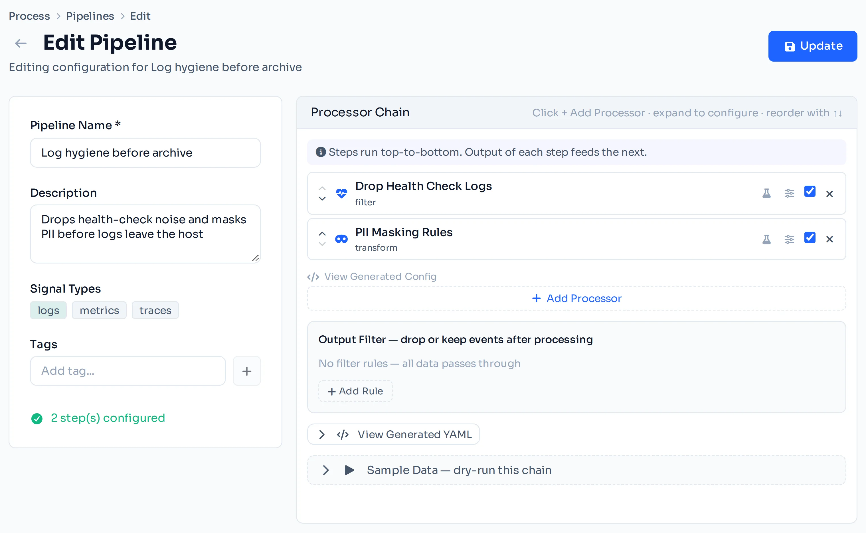
Task: Click the code icon beside View Generated YAML
Action: coord(342,435)
